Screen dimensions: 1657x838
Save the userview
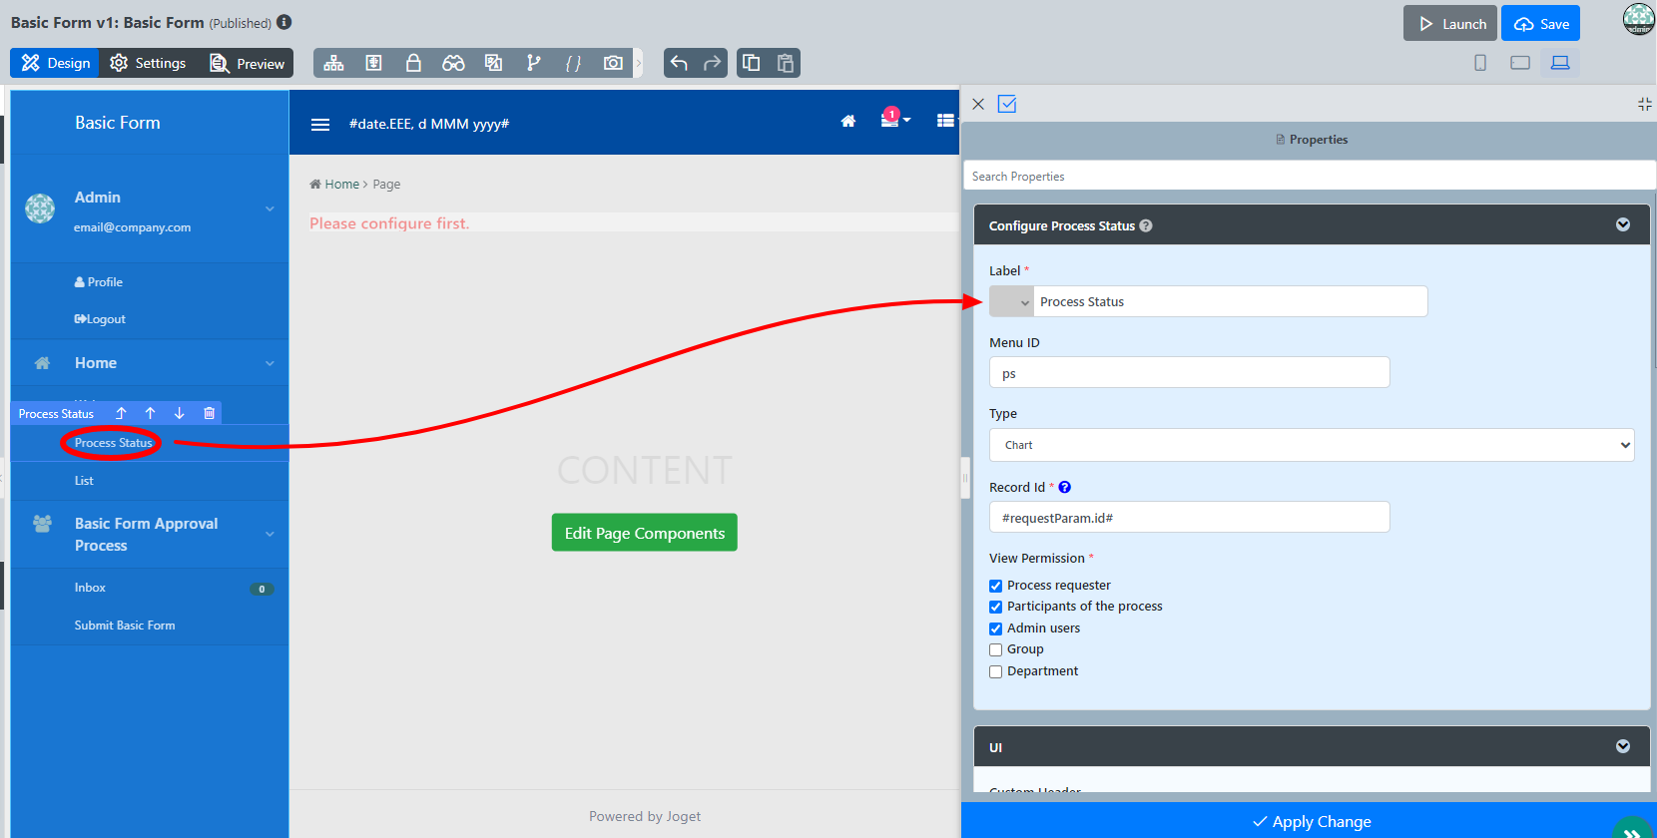click(x=1540, y=23)
